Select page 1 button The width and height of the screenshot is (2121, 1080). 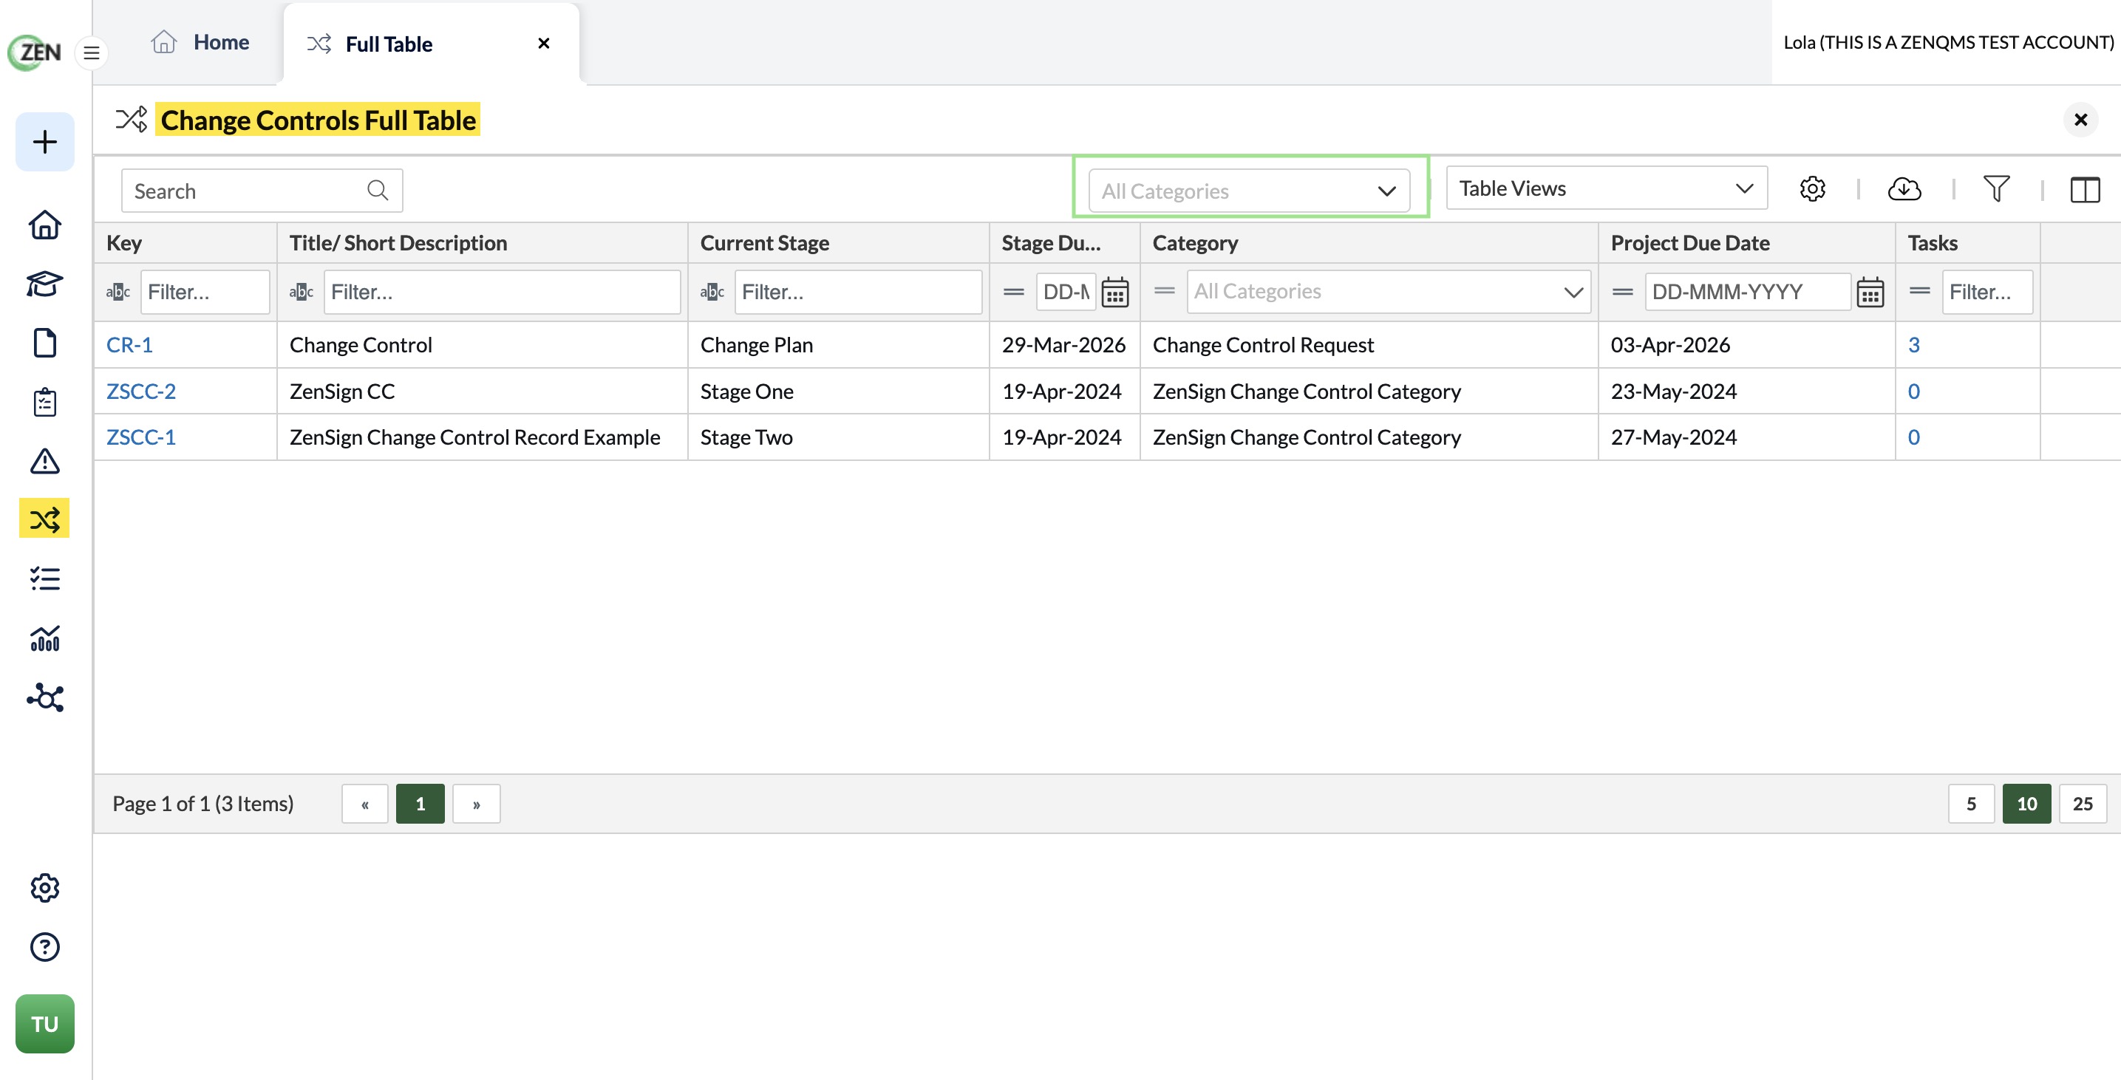coord(420,804)
